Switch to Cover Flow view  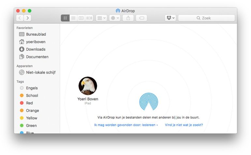89,18
